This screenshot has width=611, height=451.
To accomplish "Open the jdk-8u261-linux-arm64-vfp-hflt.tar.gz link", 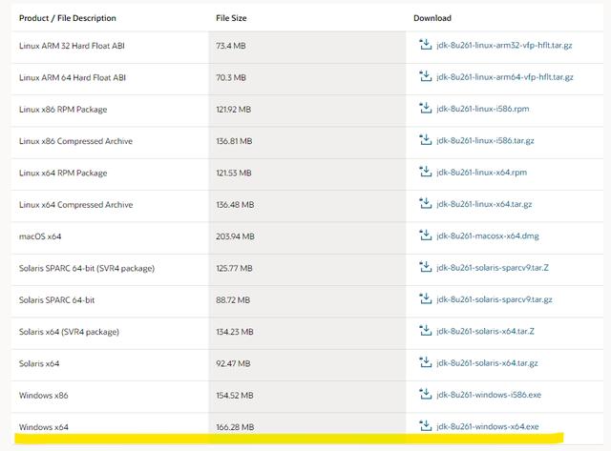I will point(505,77).
